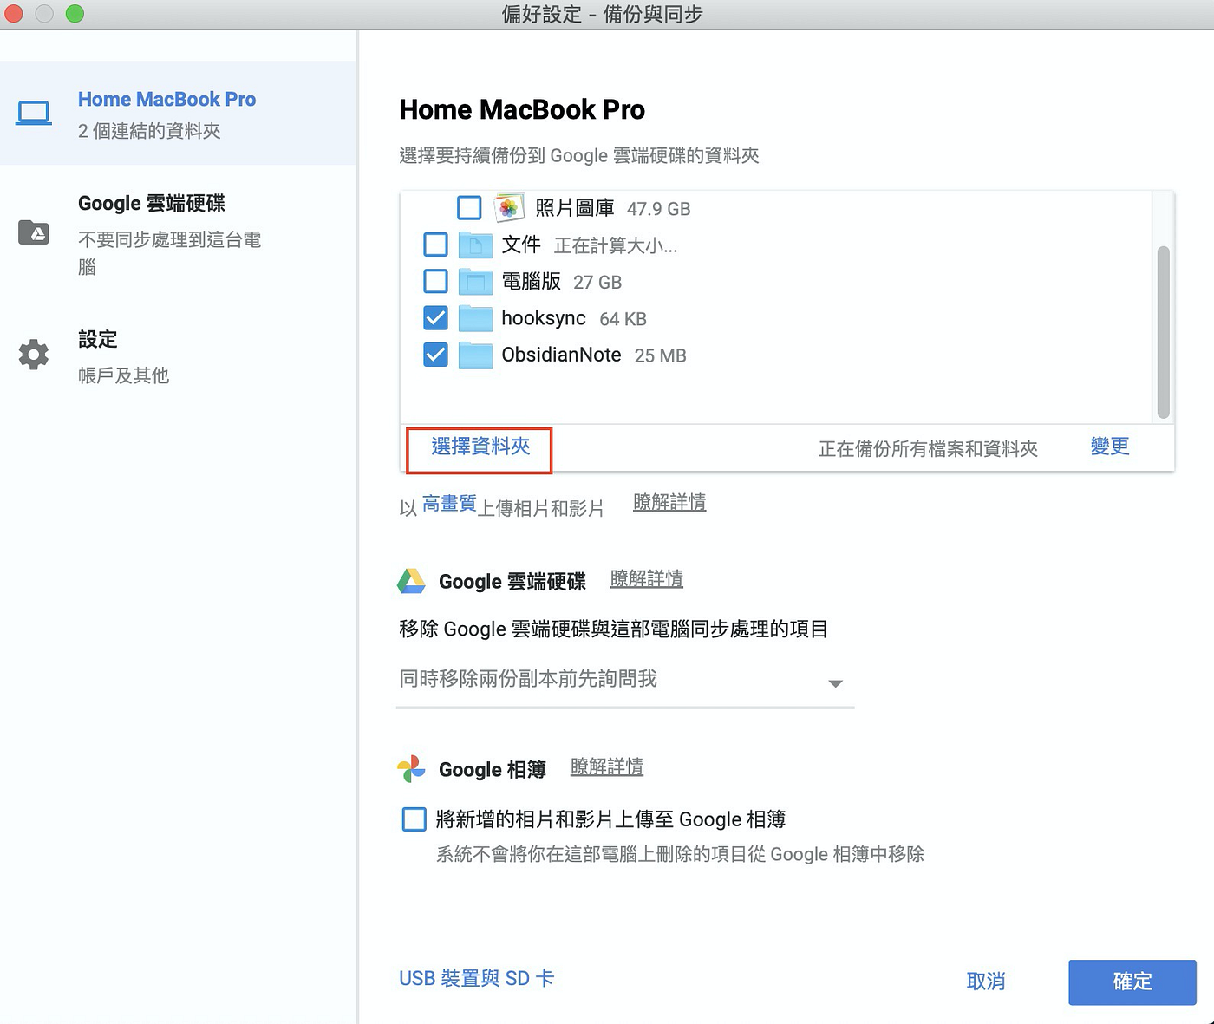Click the 確定 button

click(1132, 982)
